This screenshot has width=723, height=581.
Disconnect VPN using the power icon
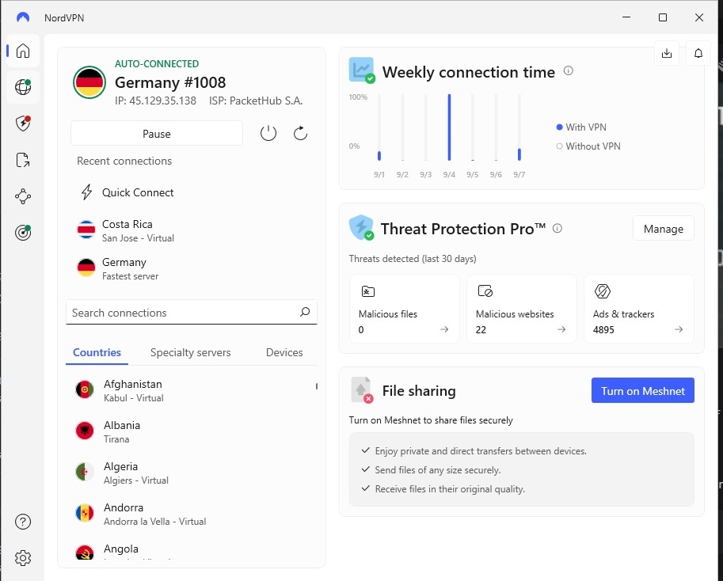(x=268, y=134)
